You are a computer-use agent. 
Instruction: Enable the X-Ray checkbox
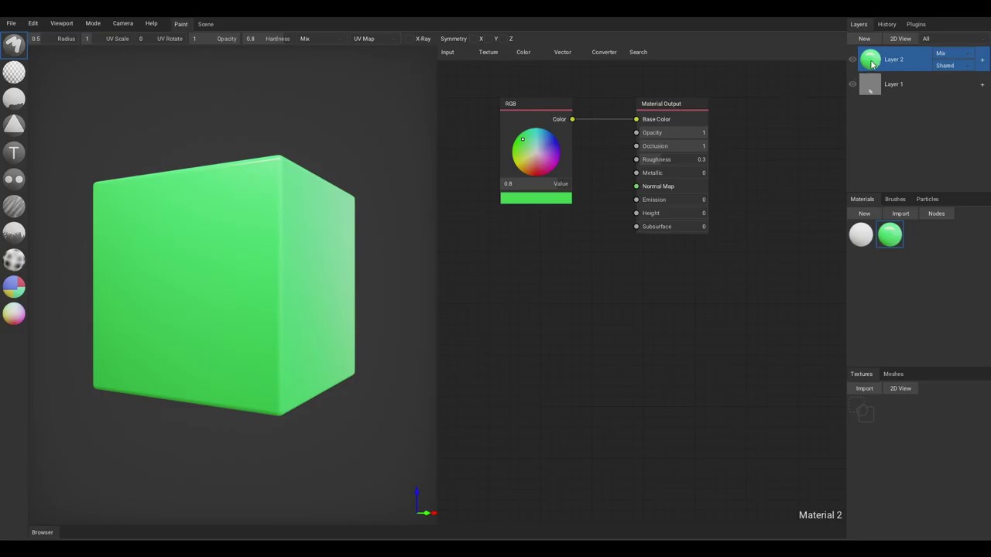(410, 39)
